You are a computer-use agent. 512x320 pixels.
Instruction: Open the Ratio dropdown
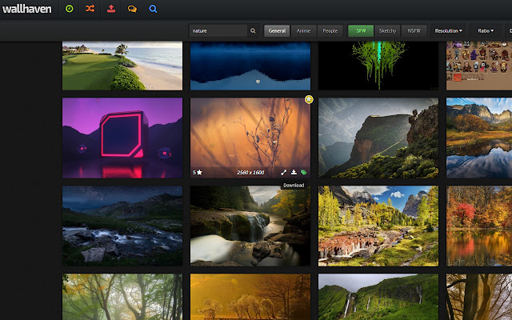(x=486, y=31)
